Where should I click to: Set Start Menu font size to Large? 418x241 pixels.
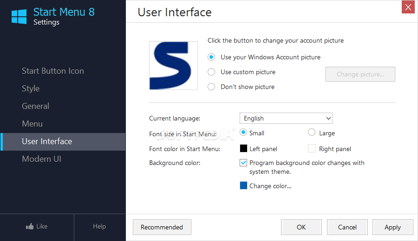312,133
